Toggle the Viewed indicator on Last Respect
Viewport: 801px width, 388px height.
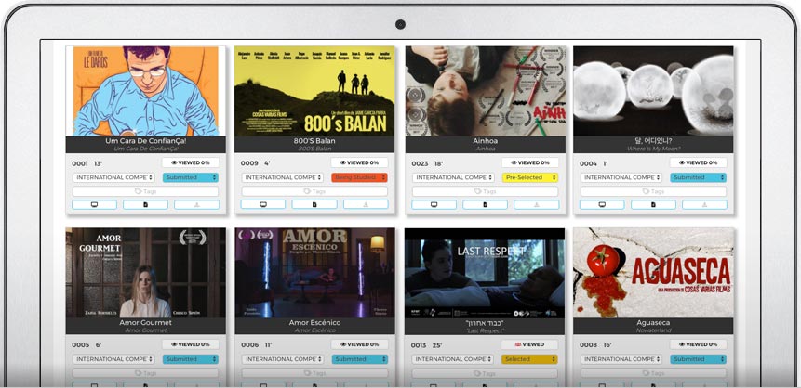click(528, 344)
